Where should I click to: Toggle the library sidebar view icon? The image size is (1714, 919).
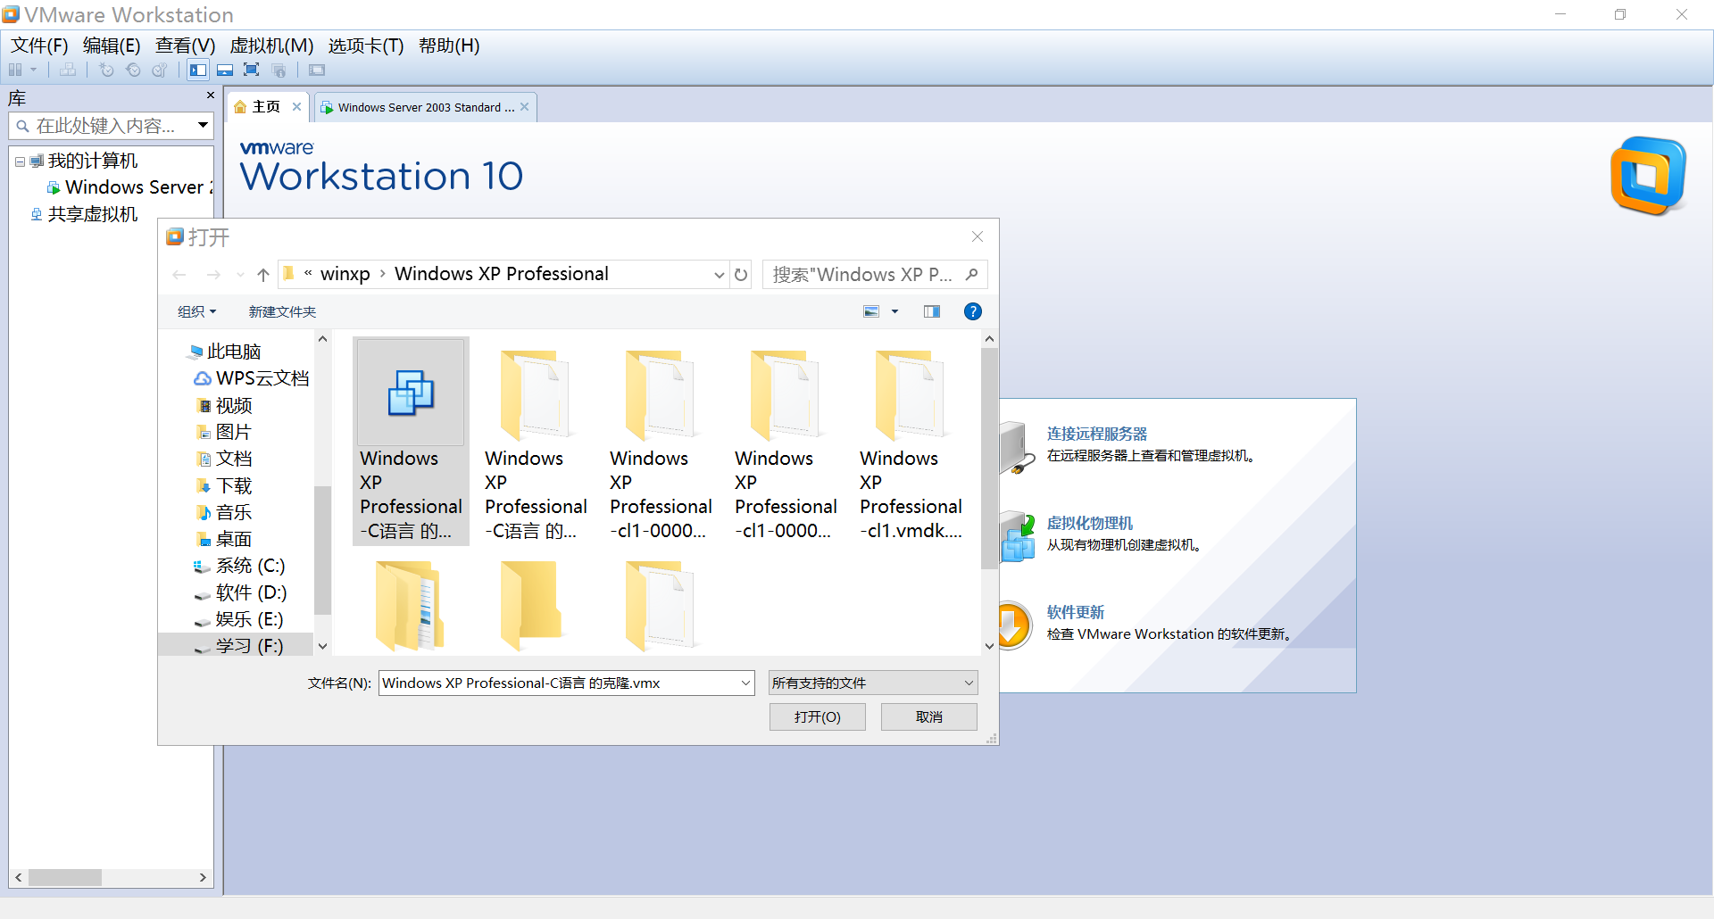click(x=198, y=70)
